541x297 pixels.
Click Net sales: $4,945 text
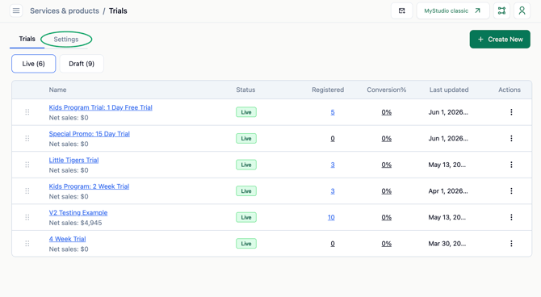click(x=75, y=223)
